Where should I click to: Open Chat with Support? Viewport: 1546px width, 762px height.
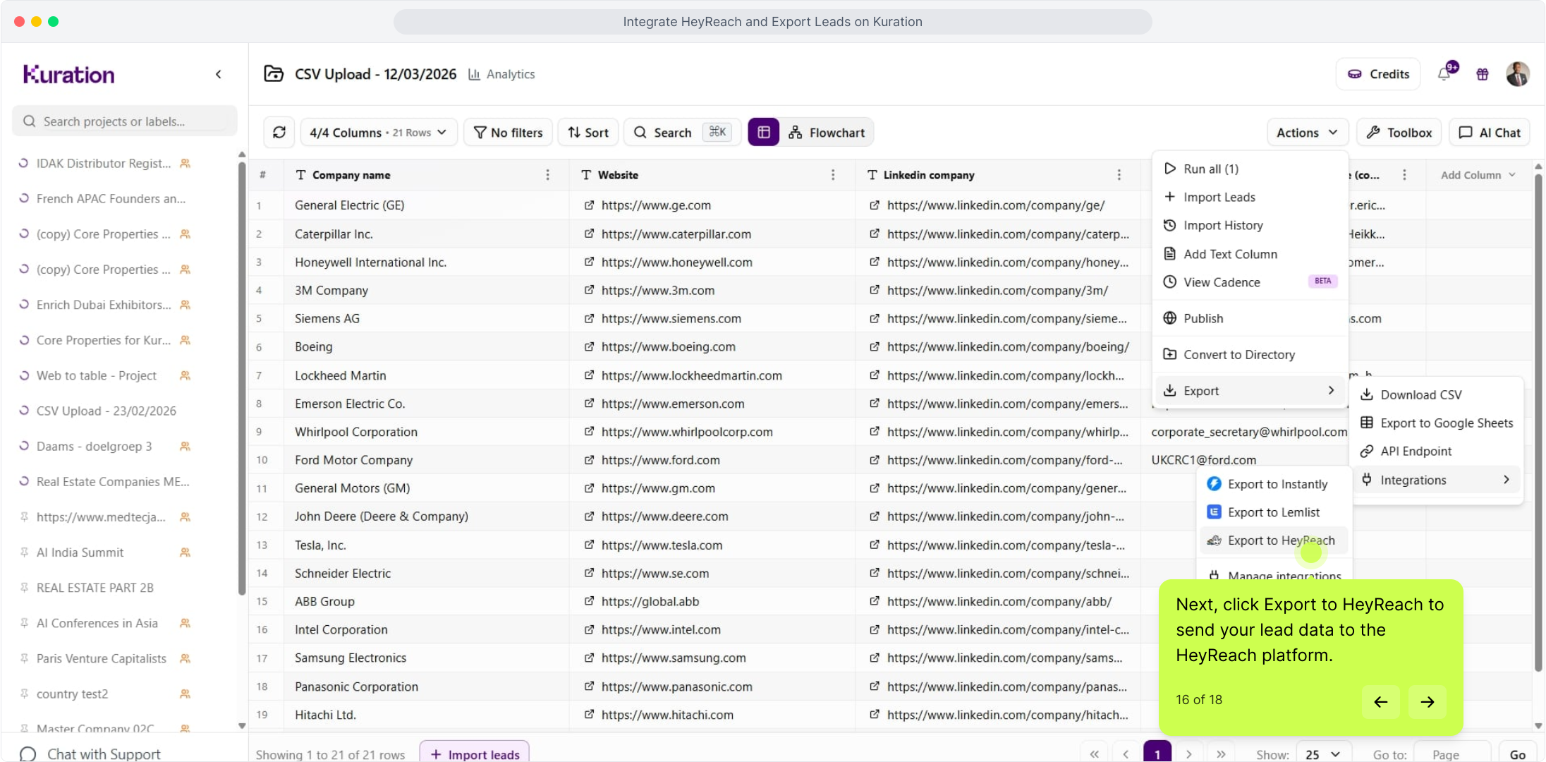coord(91,754)
